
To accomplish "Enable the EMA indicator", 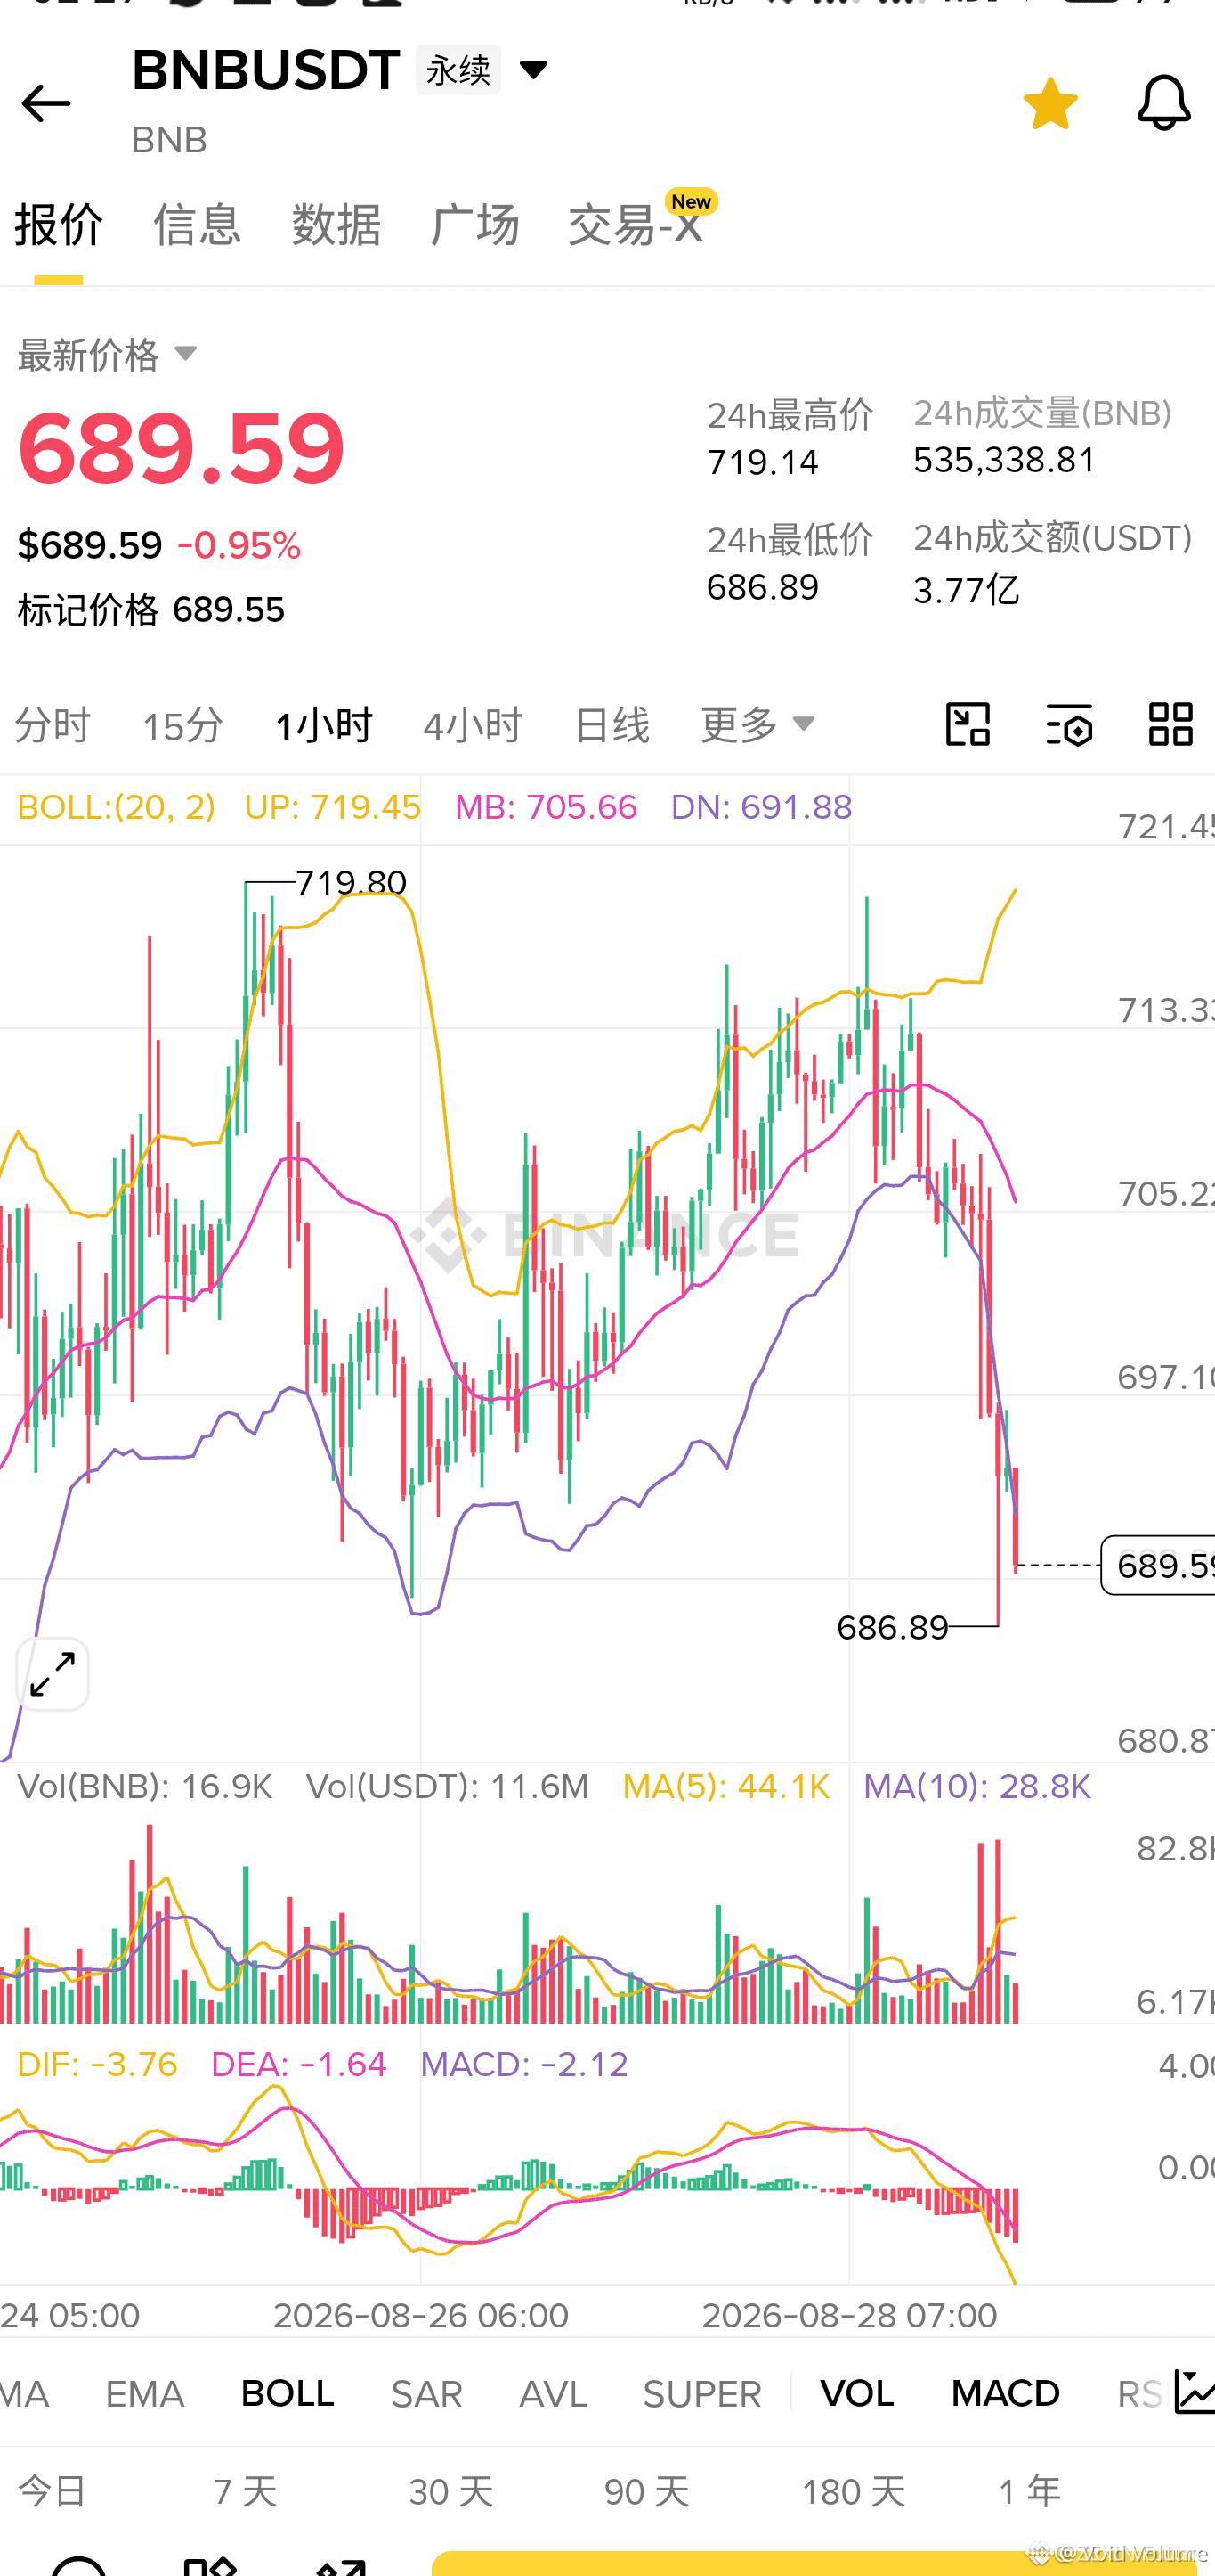I will (145, 2394).
